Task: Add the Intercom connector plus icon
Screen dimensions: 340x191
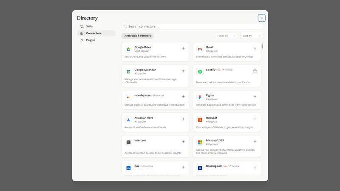Action: (x=184, y=142)
